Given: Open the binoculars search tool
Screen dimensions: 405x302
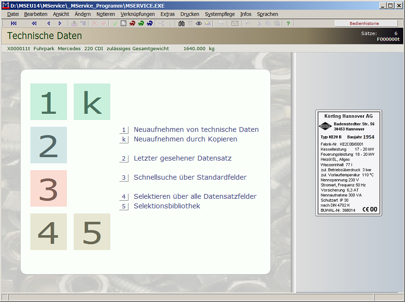Looking at the screenshot, I should 181,23.
